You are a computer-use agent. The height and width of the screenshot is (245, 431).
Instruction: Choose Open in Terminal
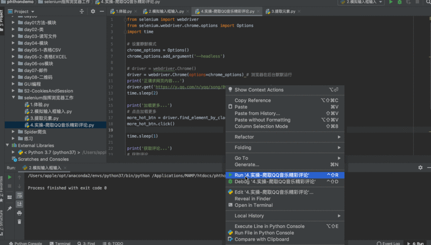pyautogui.click(x=285, y=205)
